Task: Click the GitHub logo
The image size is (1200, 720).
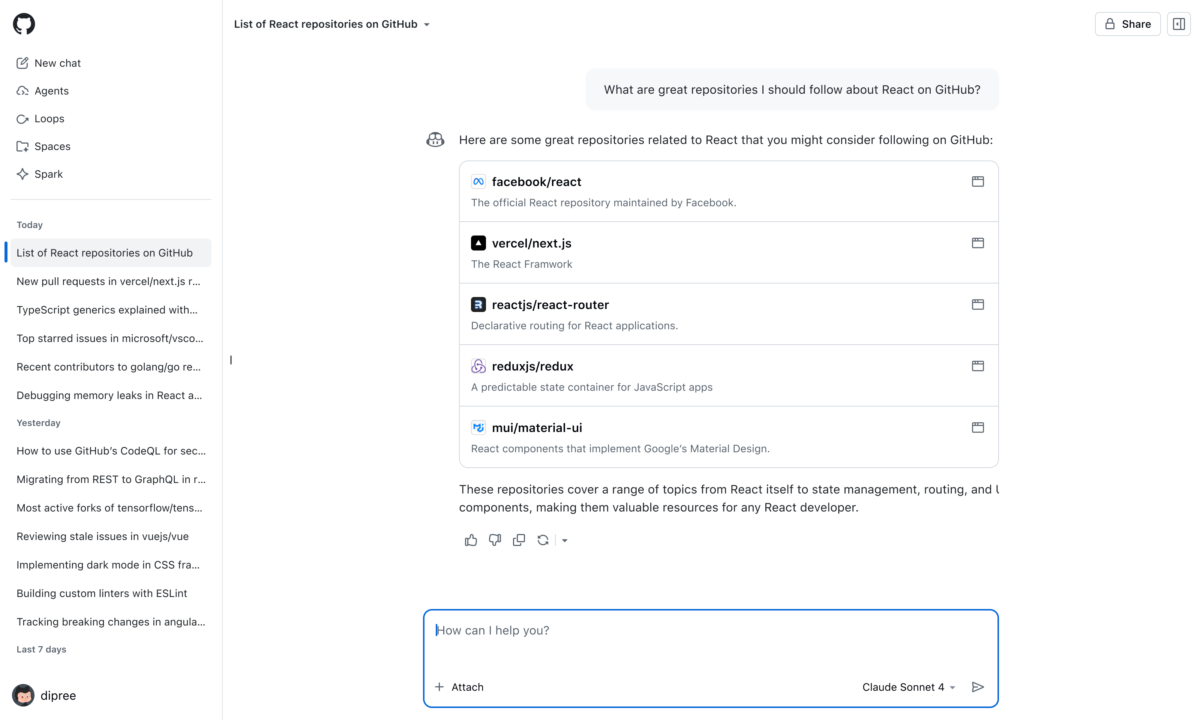Action: pos(24,24)
